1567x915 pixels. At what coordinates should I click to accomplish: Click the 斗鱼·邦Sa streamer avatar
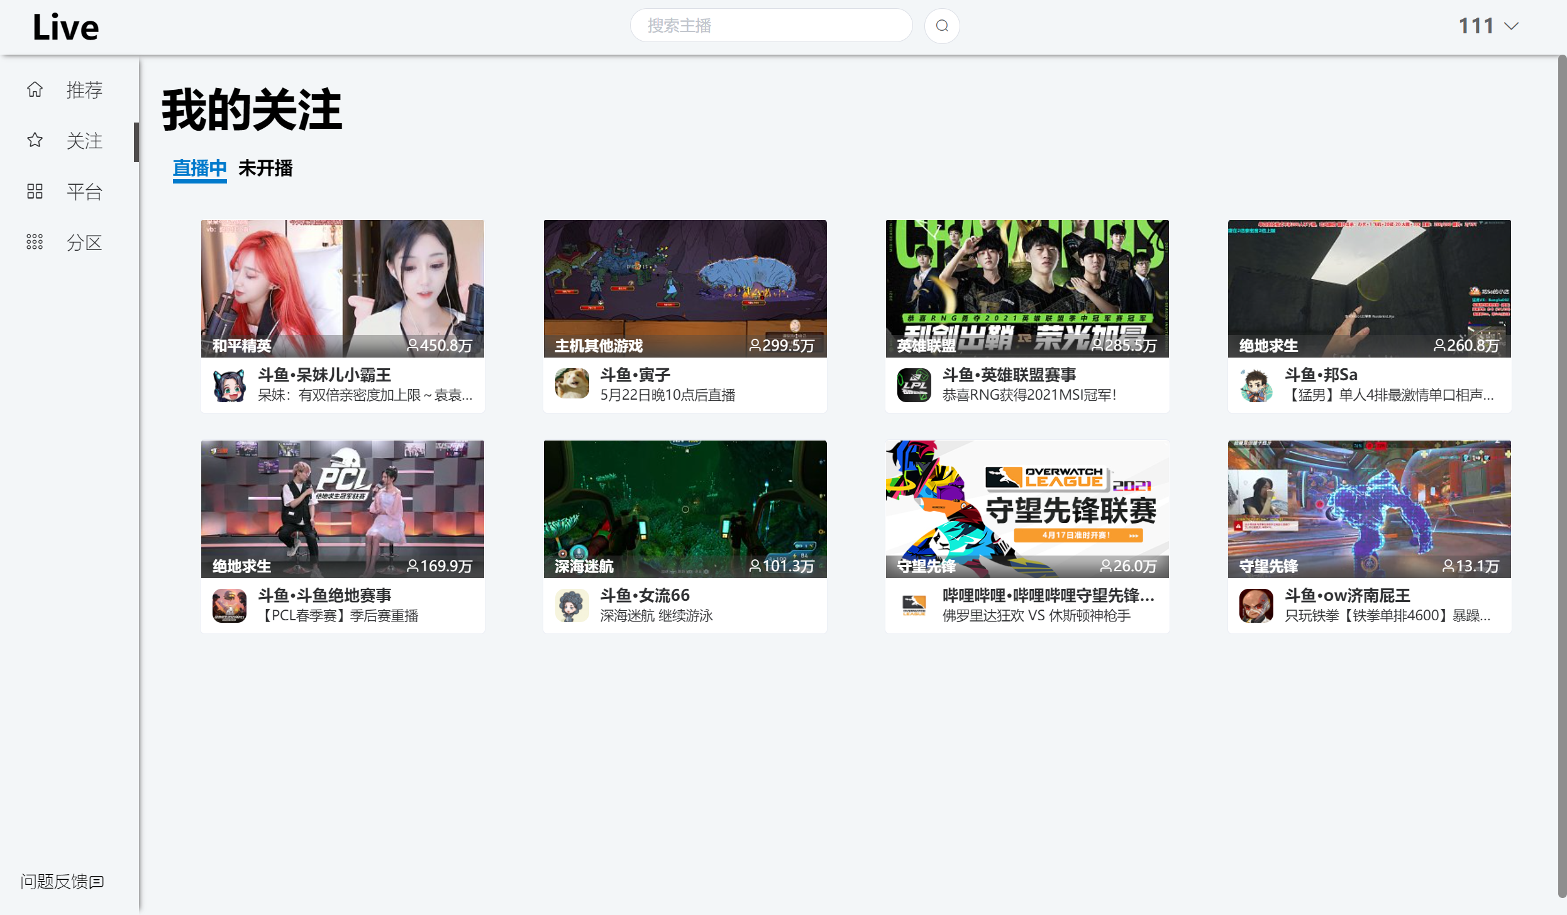[1256, 384]
